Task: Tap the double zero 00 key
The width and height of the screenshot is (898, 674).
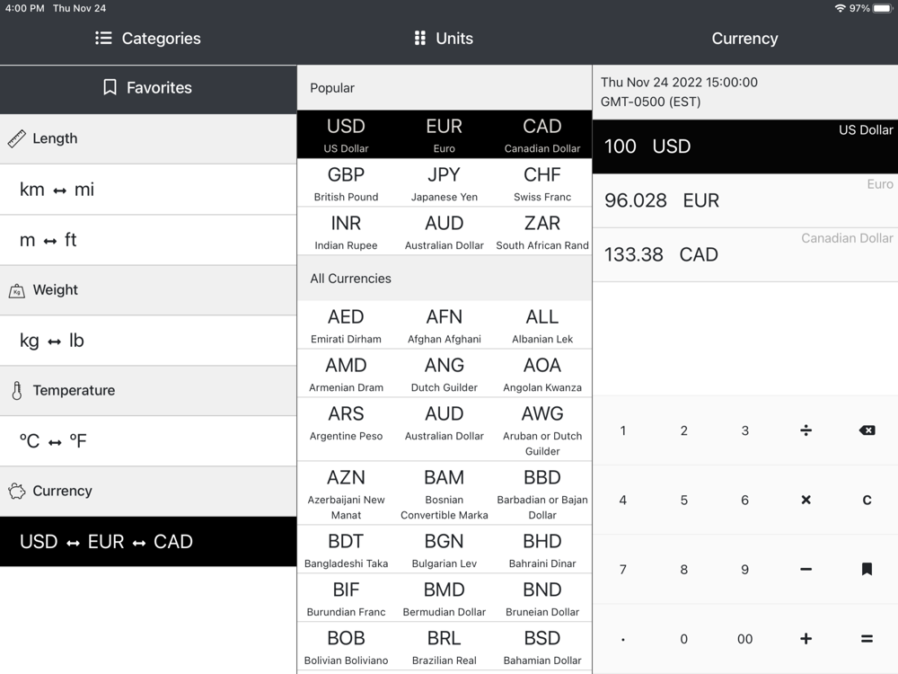Action: [744, 639]
